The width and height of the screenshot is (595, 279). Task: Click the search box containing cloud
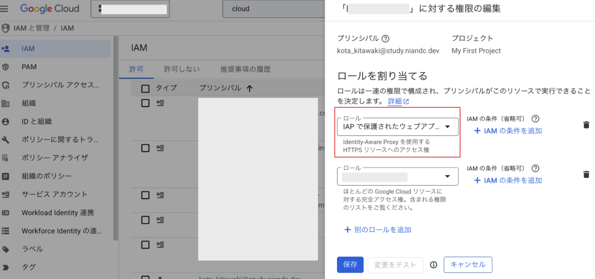tap(273, 9)
